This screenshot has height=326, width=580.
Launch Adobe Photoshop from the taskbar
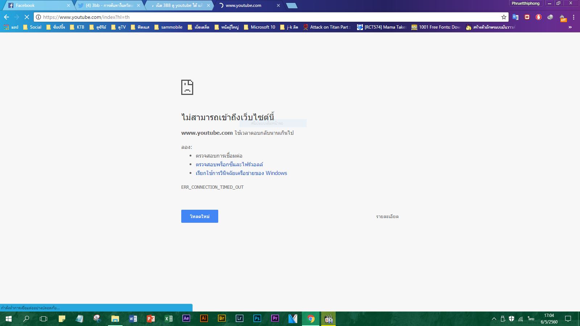(257, 318)
